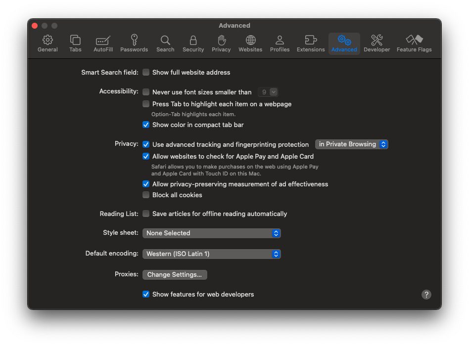Go to the Passwords key icon
This screenshot has width=469, height=346.
pyautogui.click(x=134, y=43)
